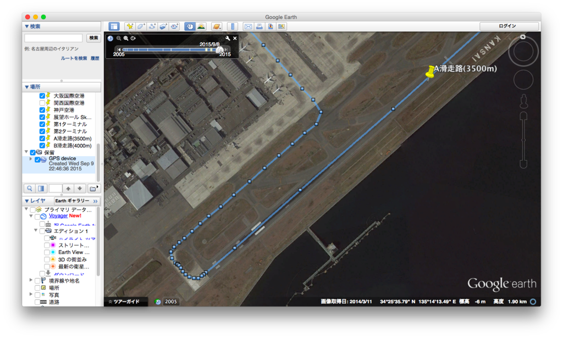563x338 pixels.
Task: Enable the 道路 roads layer
Action: point(37,302)
